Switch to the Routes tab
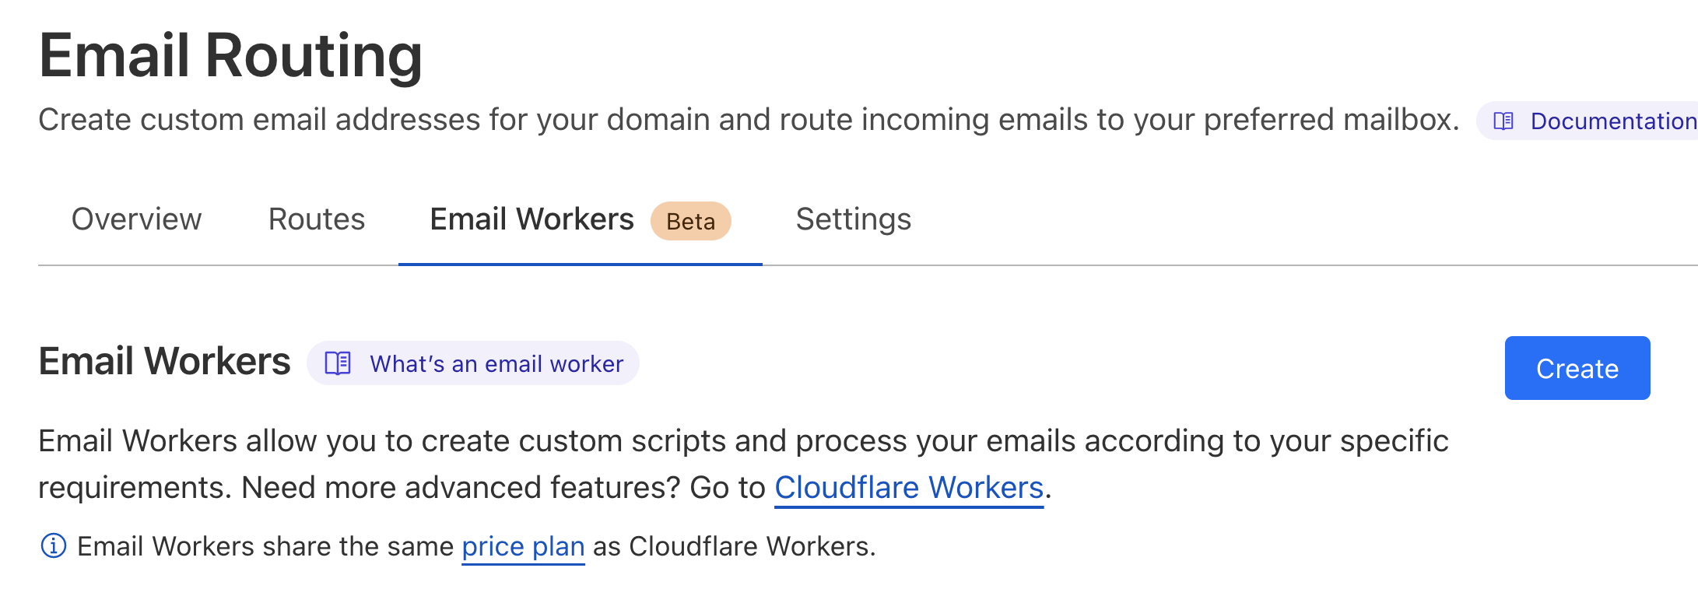The width and height of the screenshot is (1698, 596). (316, 219)
